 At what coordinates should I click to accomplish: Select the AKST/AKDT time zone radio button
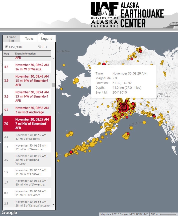pyautogui.click(x=6, y=46)
